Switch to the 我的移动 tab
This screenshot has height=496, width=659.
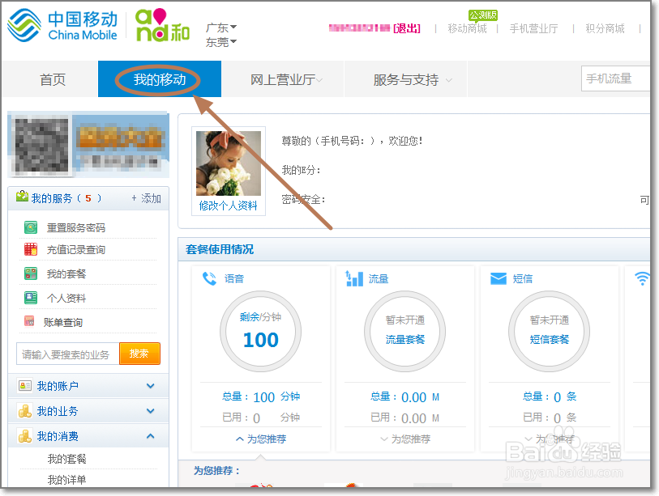pos(159,80)
